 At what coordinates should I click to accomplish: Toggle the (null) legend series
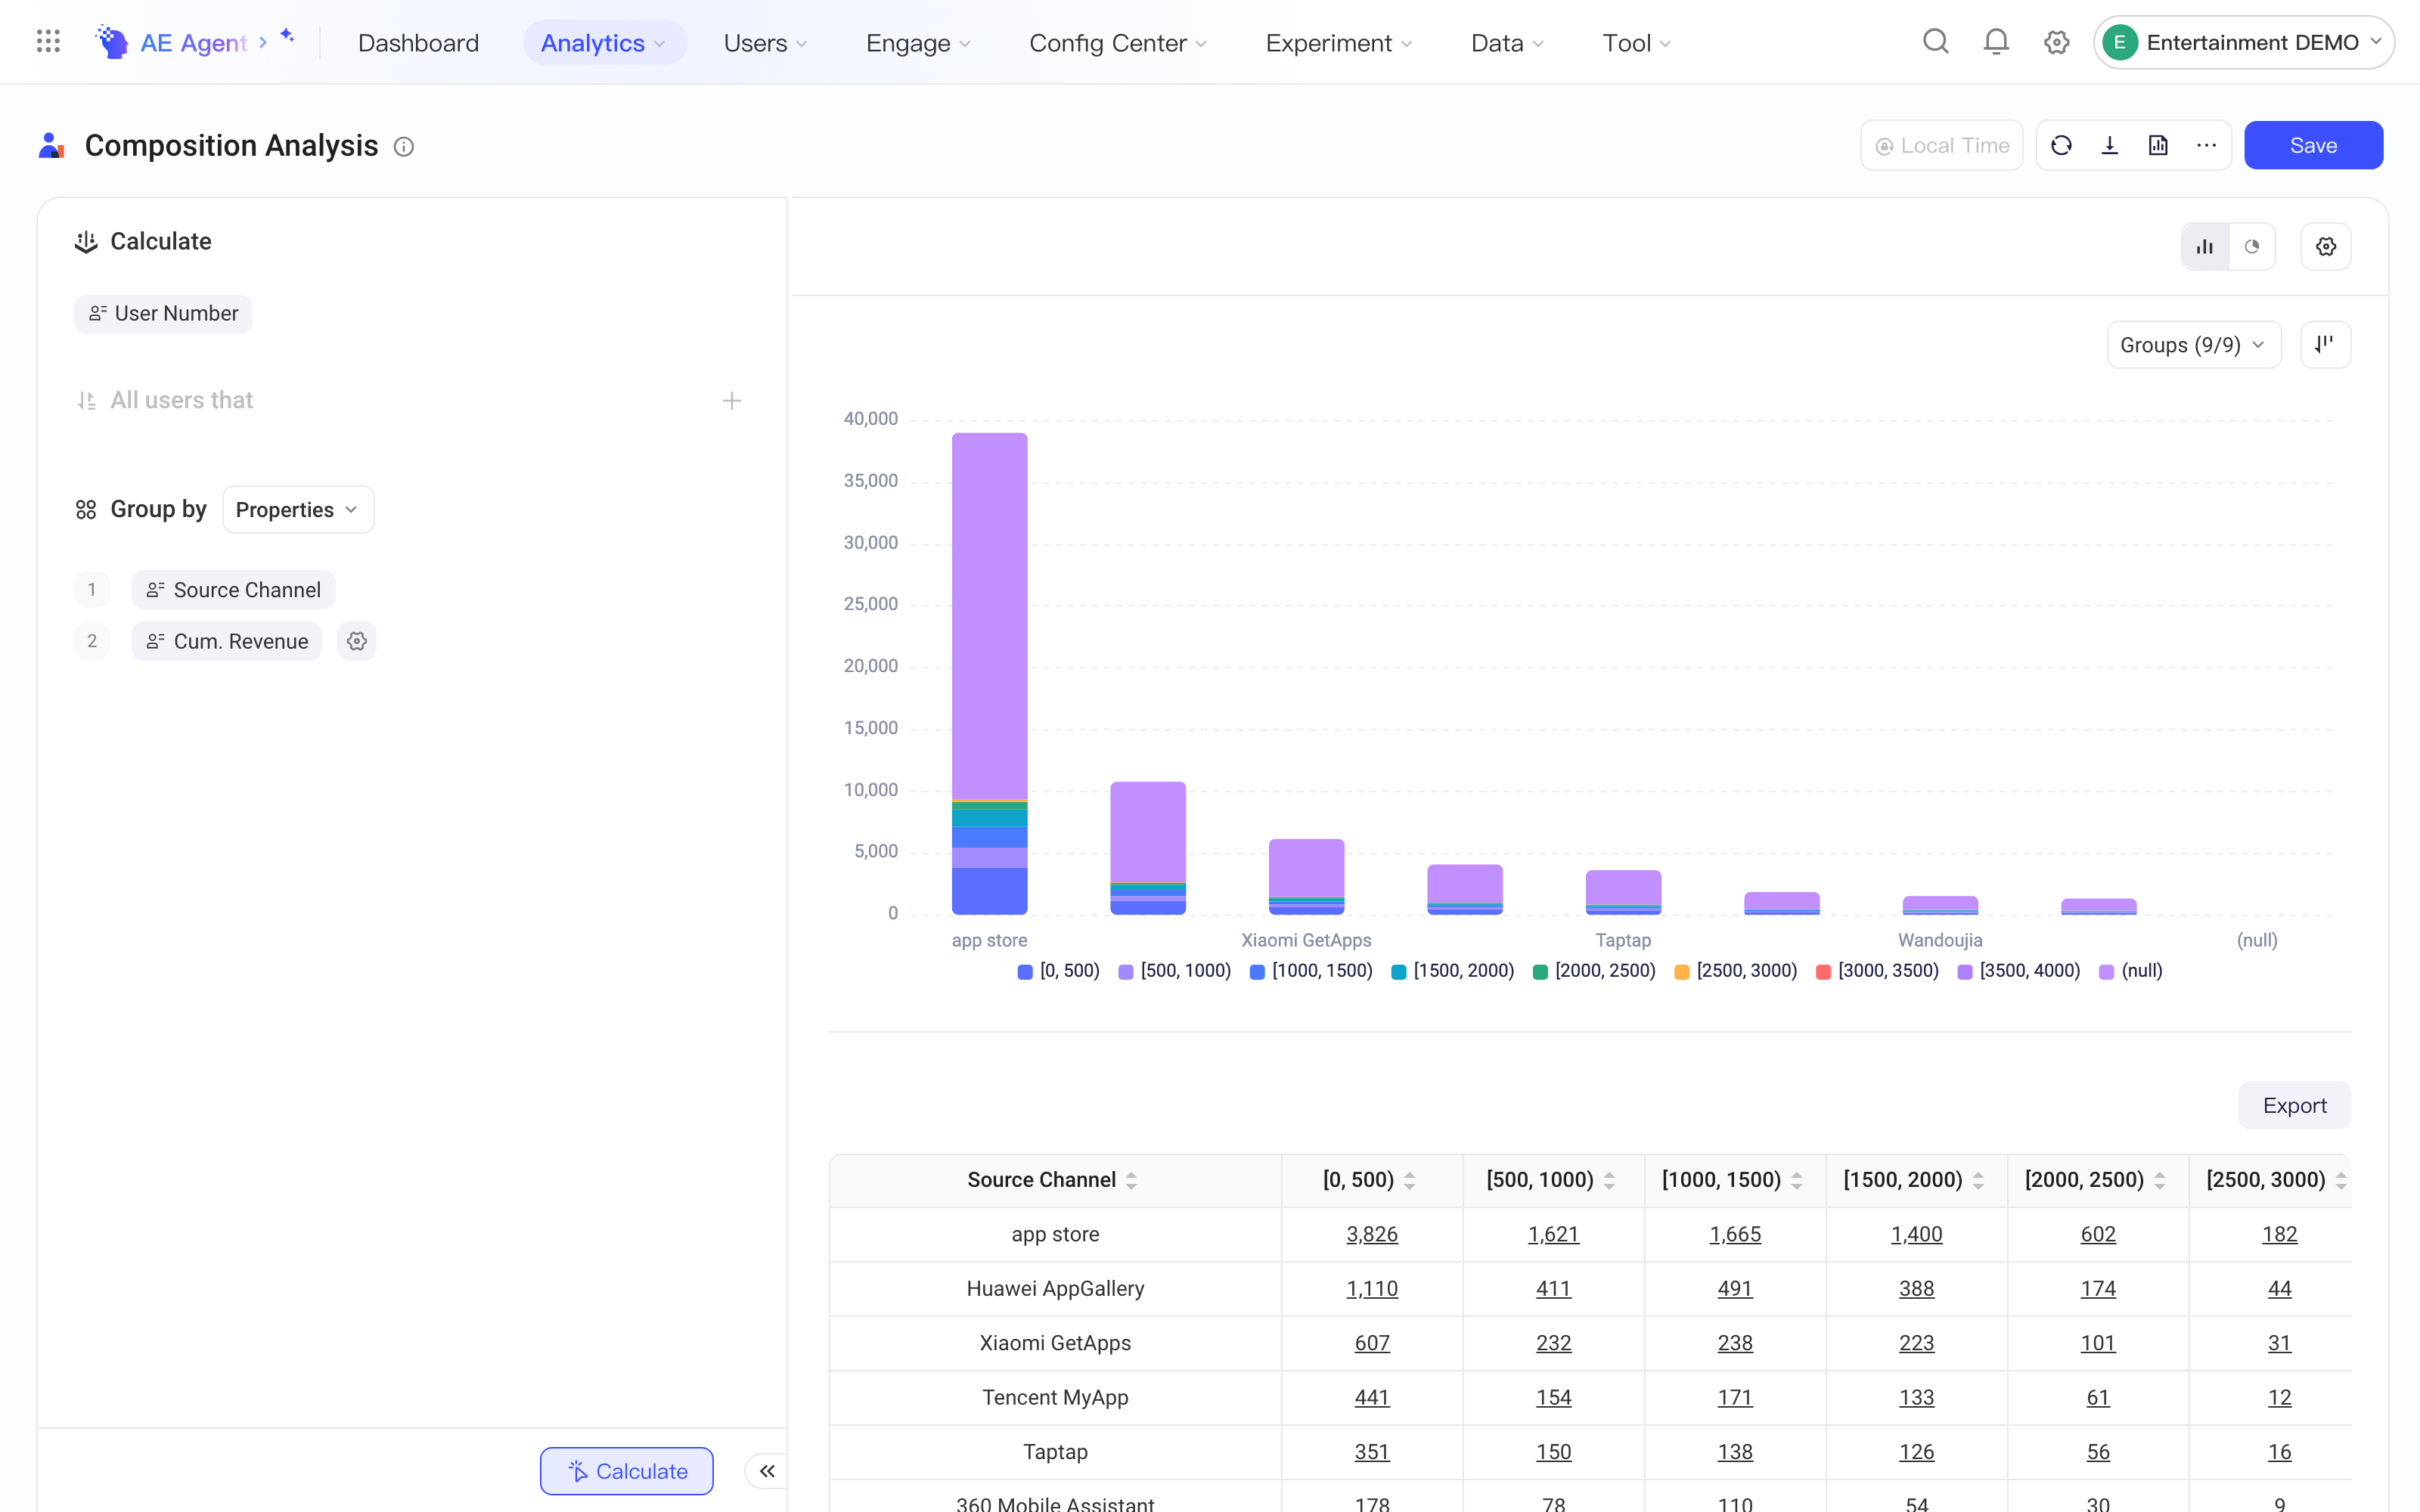pyautogui.click(x=2131, y=971)
